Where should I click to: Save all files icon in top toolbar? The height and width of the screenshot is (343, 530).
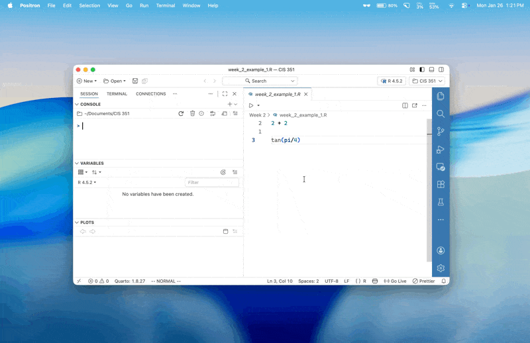pos(144,81)
